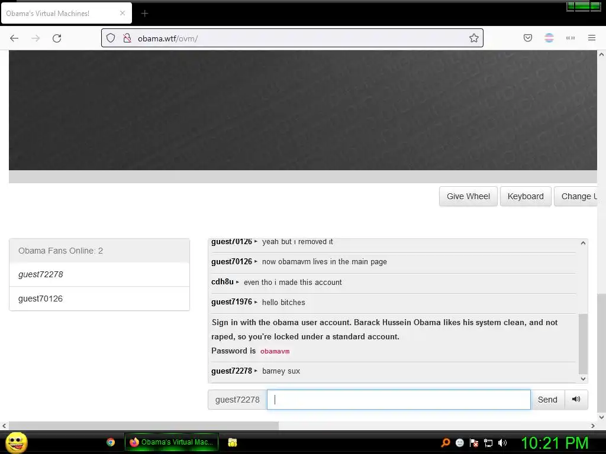Click the Obama Fans Online: 2 header
Image resolution: width=606 pixels, height=454 pixels.
tap(99, 251)
